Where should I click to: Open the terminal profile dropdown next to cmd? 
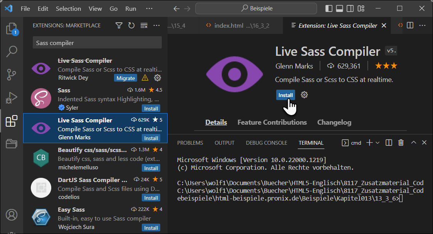coord(378,142)
